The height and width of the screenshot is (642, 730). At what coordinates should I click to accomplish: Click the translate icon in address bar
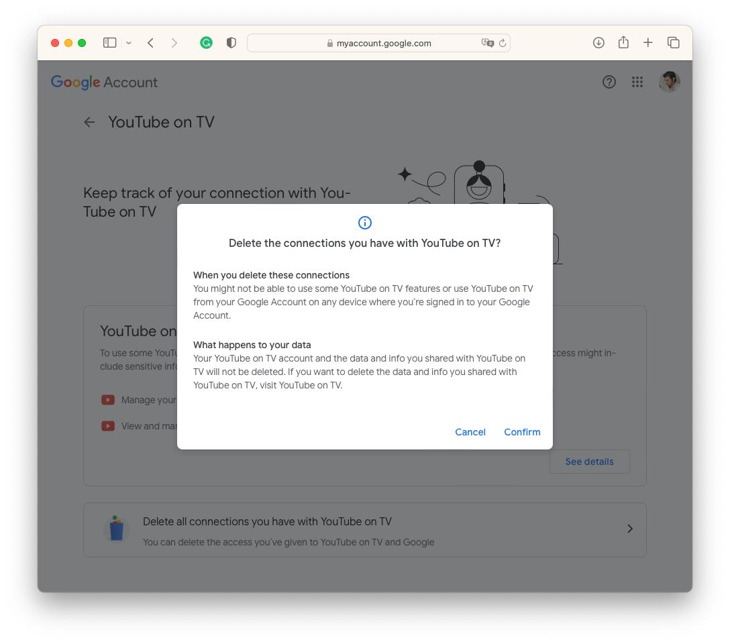coord(487,43)
